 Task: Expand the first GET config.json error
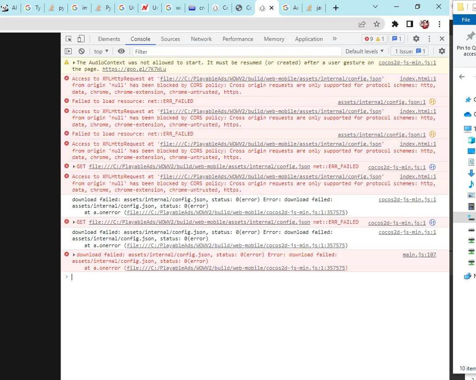pos(74,167)
